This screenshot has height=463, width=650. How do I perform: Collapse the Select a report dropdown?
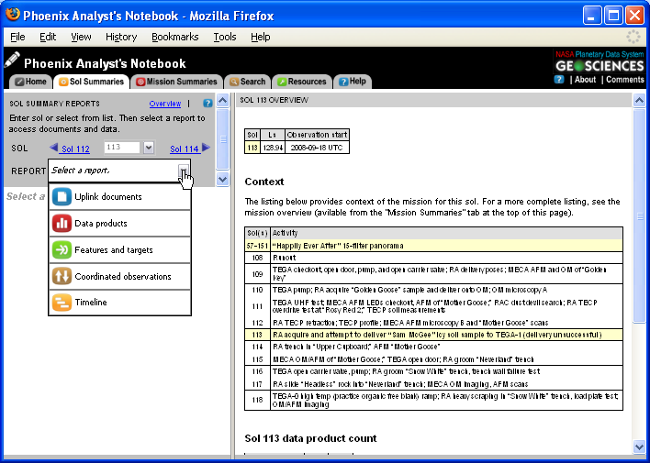[184, 171]
